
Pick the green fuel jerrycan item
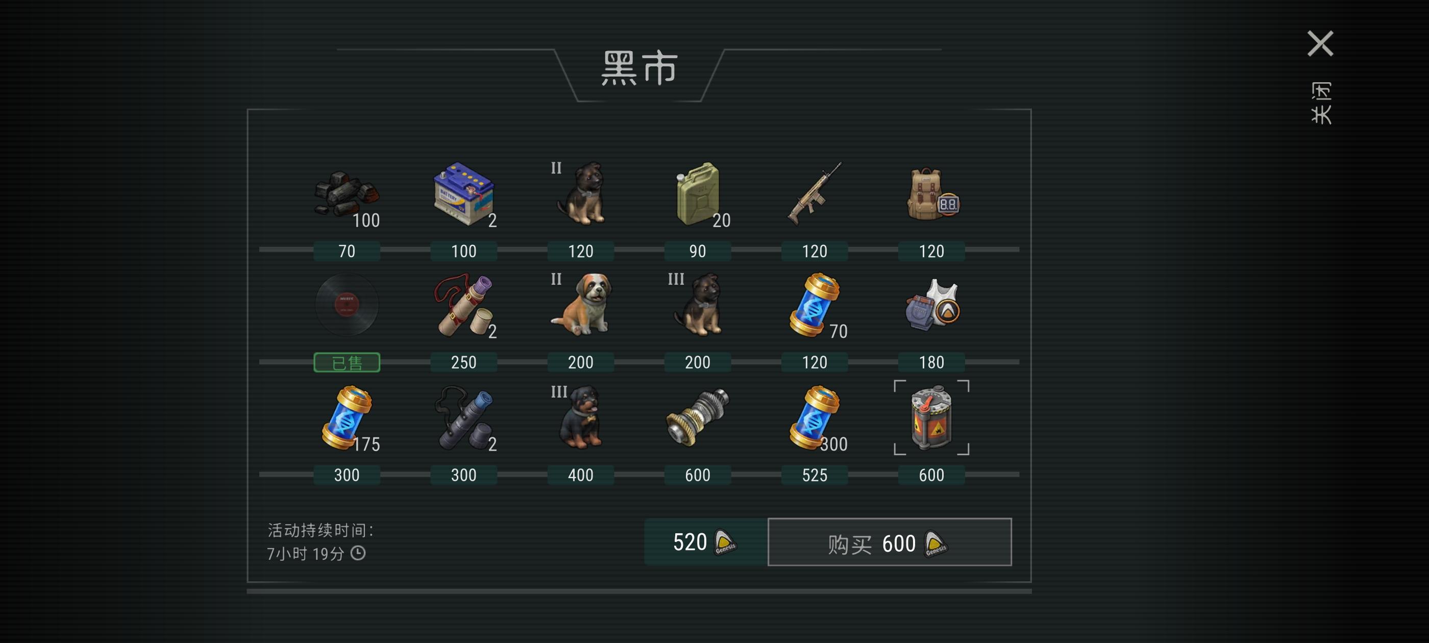coord(698,194)
